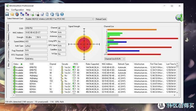The image size is (196, 111).
Task: Click the blue connected-computers toolbar icon
Action: 22,14
